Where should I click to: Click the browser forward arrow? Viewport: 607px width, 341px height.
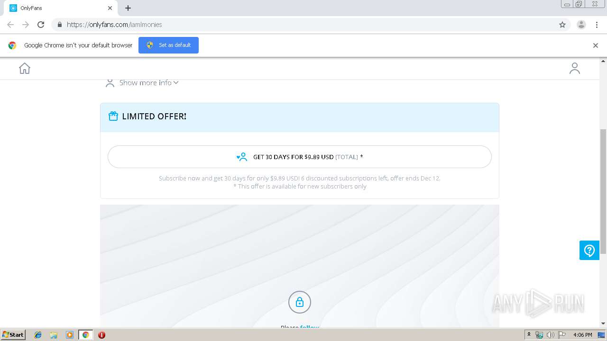tap(26, 25)
